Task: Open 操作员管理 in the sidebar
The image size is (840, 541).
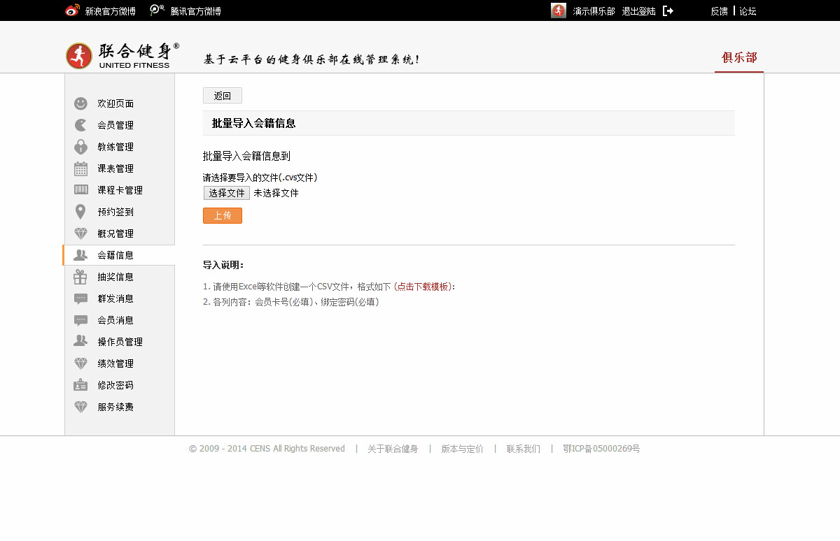Action: pos(120,342)
